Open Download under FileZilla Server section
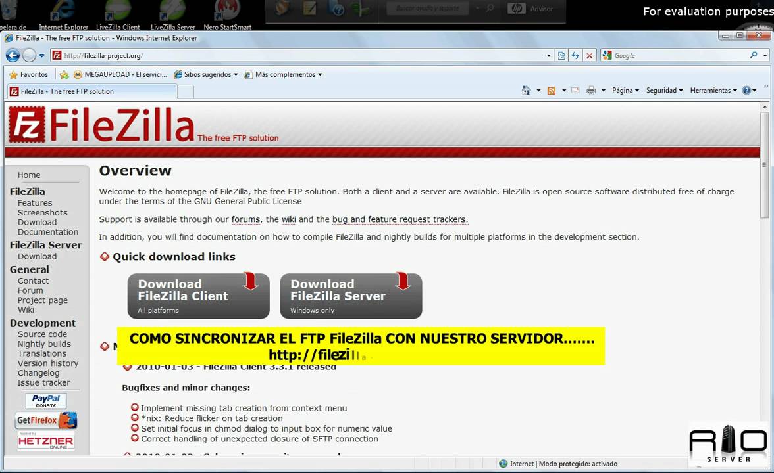 coord(37,256)
